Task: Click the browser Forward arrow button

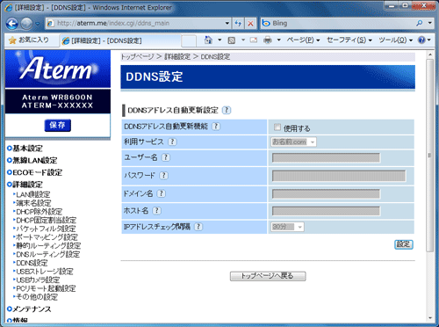Action: pos(26,24)
